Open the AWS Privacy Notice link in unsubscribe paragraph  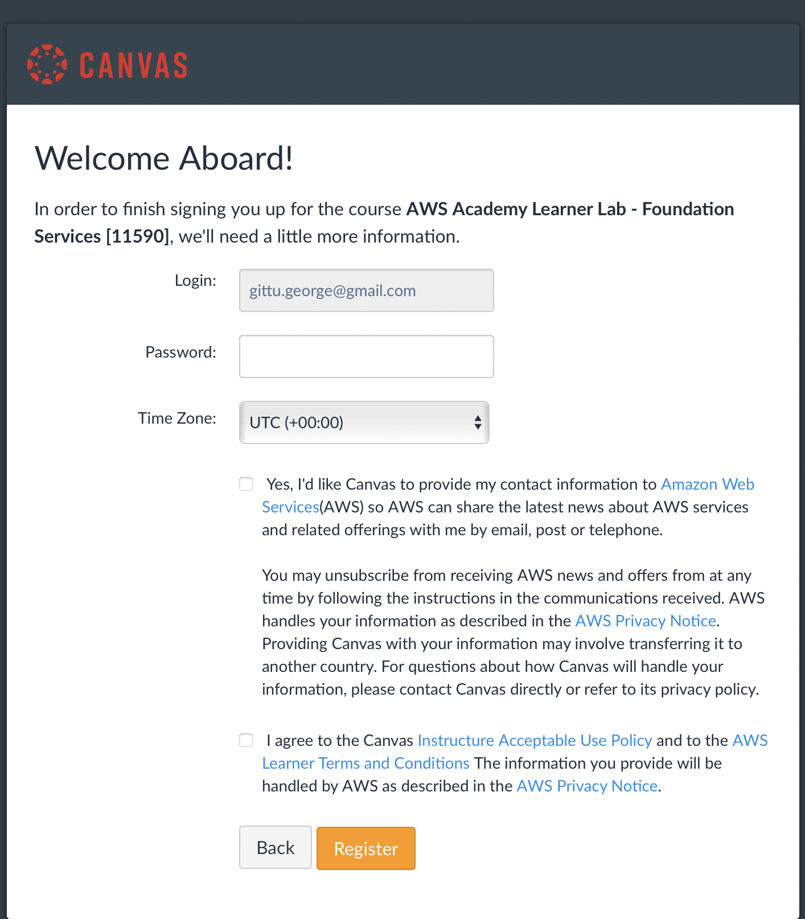tap(646, 621)
